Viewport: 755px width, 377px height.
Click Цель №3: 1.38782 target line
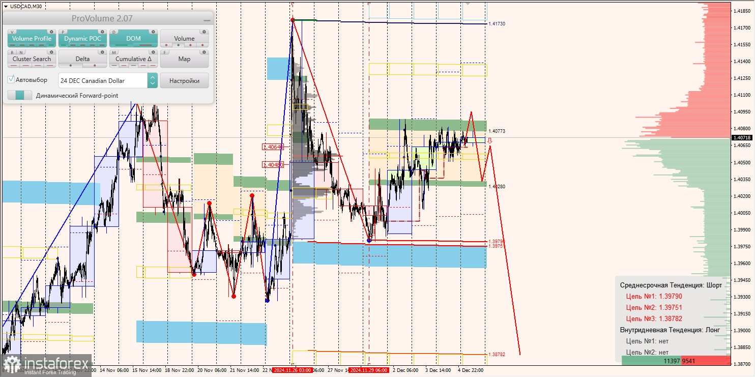pos(654,318)
